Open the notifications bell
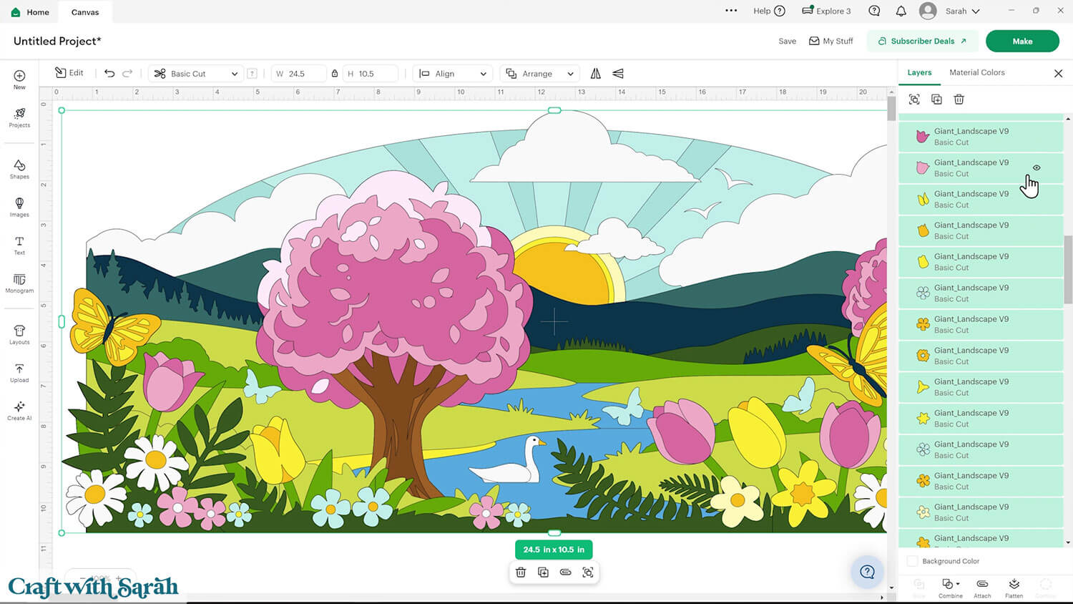1073x604 pixels. (901, 11)
